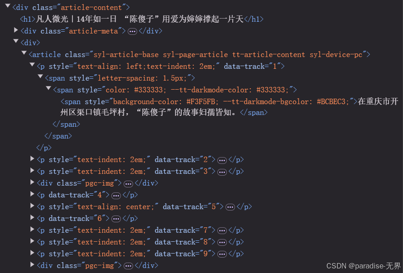The image size is (403, 273).
Task: Click ellipsis badge on data-track="3" paragraph
Action: click(222, 172)
